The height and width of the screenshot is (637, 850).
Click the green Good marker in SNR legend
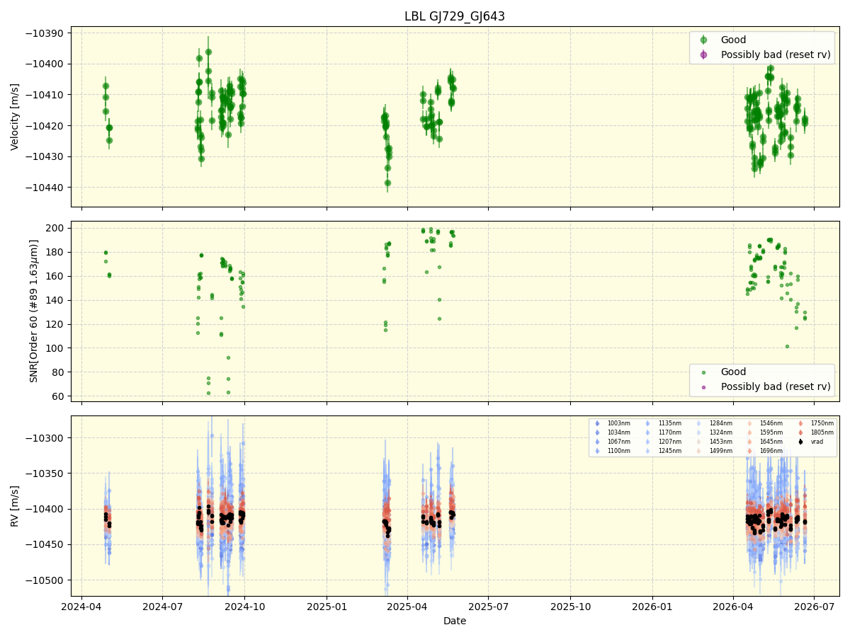703,372
